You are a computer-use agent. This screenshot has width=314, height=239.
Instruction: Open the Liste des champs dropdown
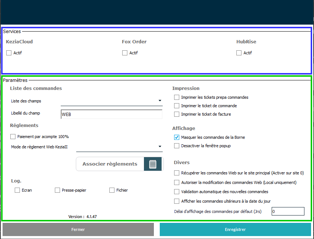pos(160,101)
